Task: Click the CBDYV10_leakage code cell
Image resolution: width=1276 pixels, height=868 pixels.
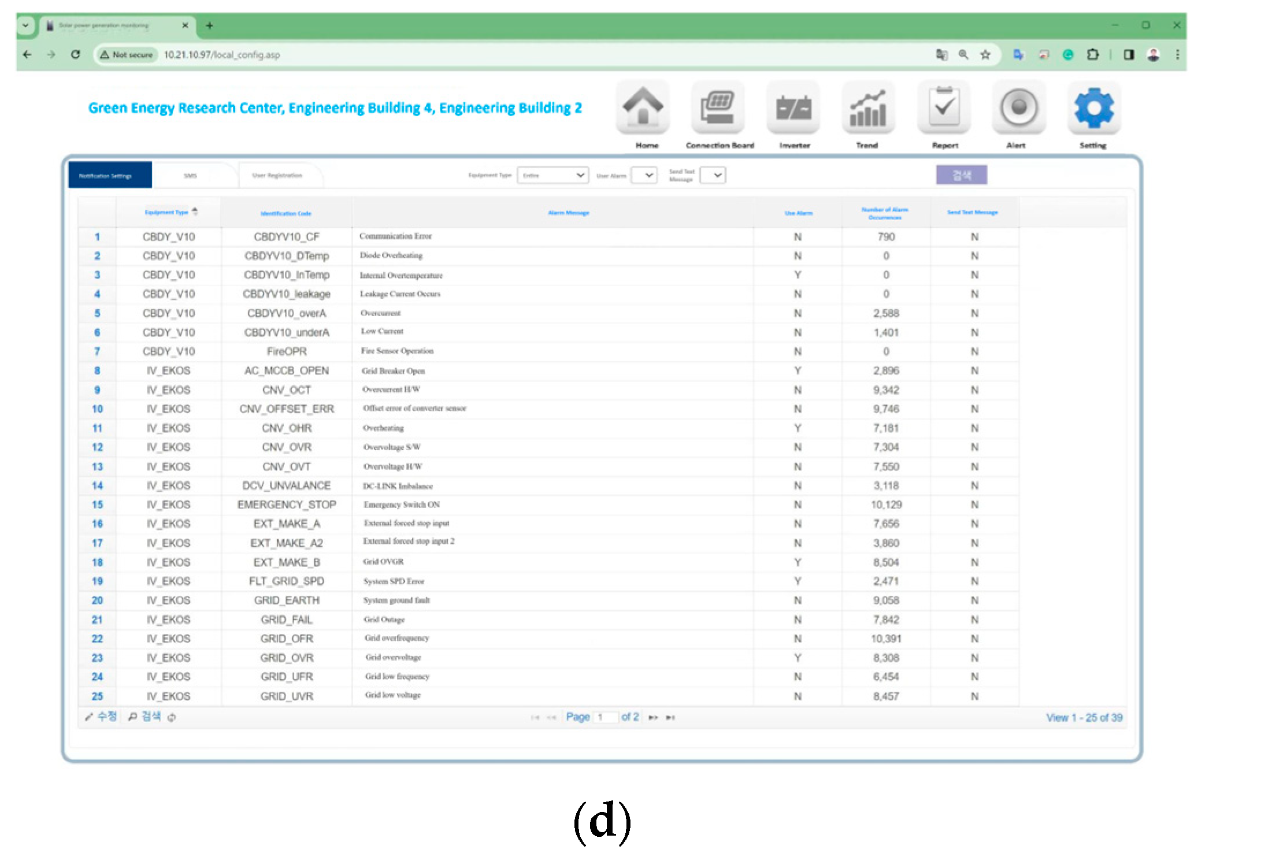Action: pyautogui.click(x=287, y=294)
